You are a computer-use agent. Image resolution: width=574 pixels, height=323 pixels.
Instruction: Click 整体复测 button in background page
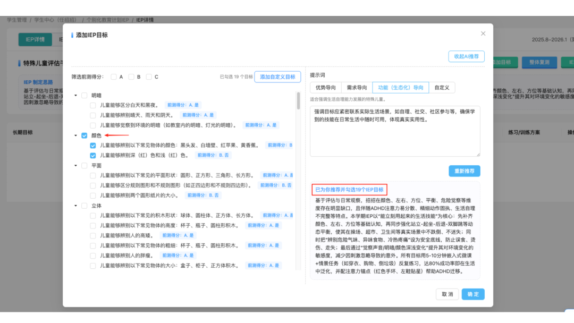pyautogui.click(x=539, y=62)
